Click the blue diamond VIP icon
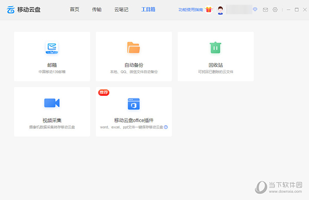Viewport: 309px width, 200px height. pyautogui.click(x=255, y=9)
